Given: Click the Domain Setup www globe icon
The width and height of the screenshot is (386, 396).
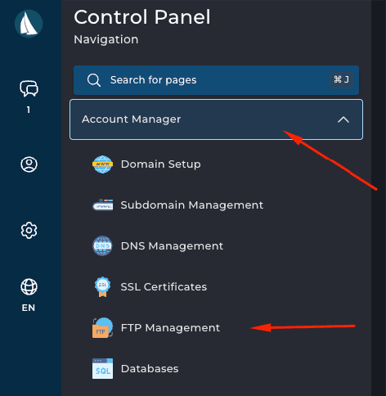Looking at the screenshot, I should (102, 164).
